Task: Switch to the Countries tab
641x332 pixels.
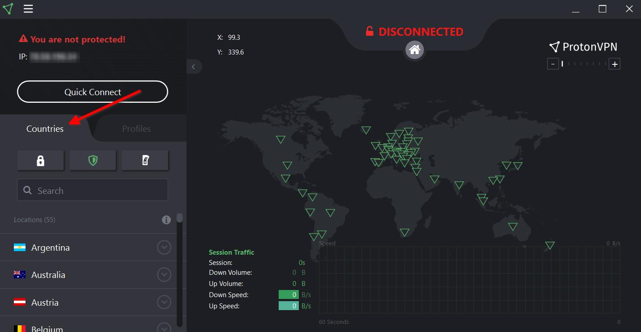Action: tap(45, 129)
